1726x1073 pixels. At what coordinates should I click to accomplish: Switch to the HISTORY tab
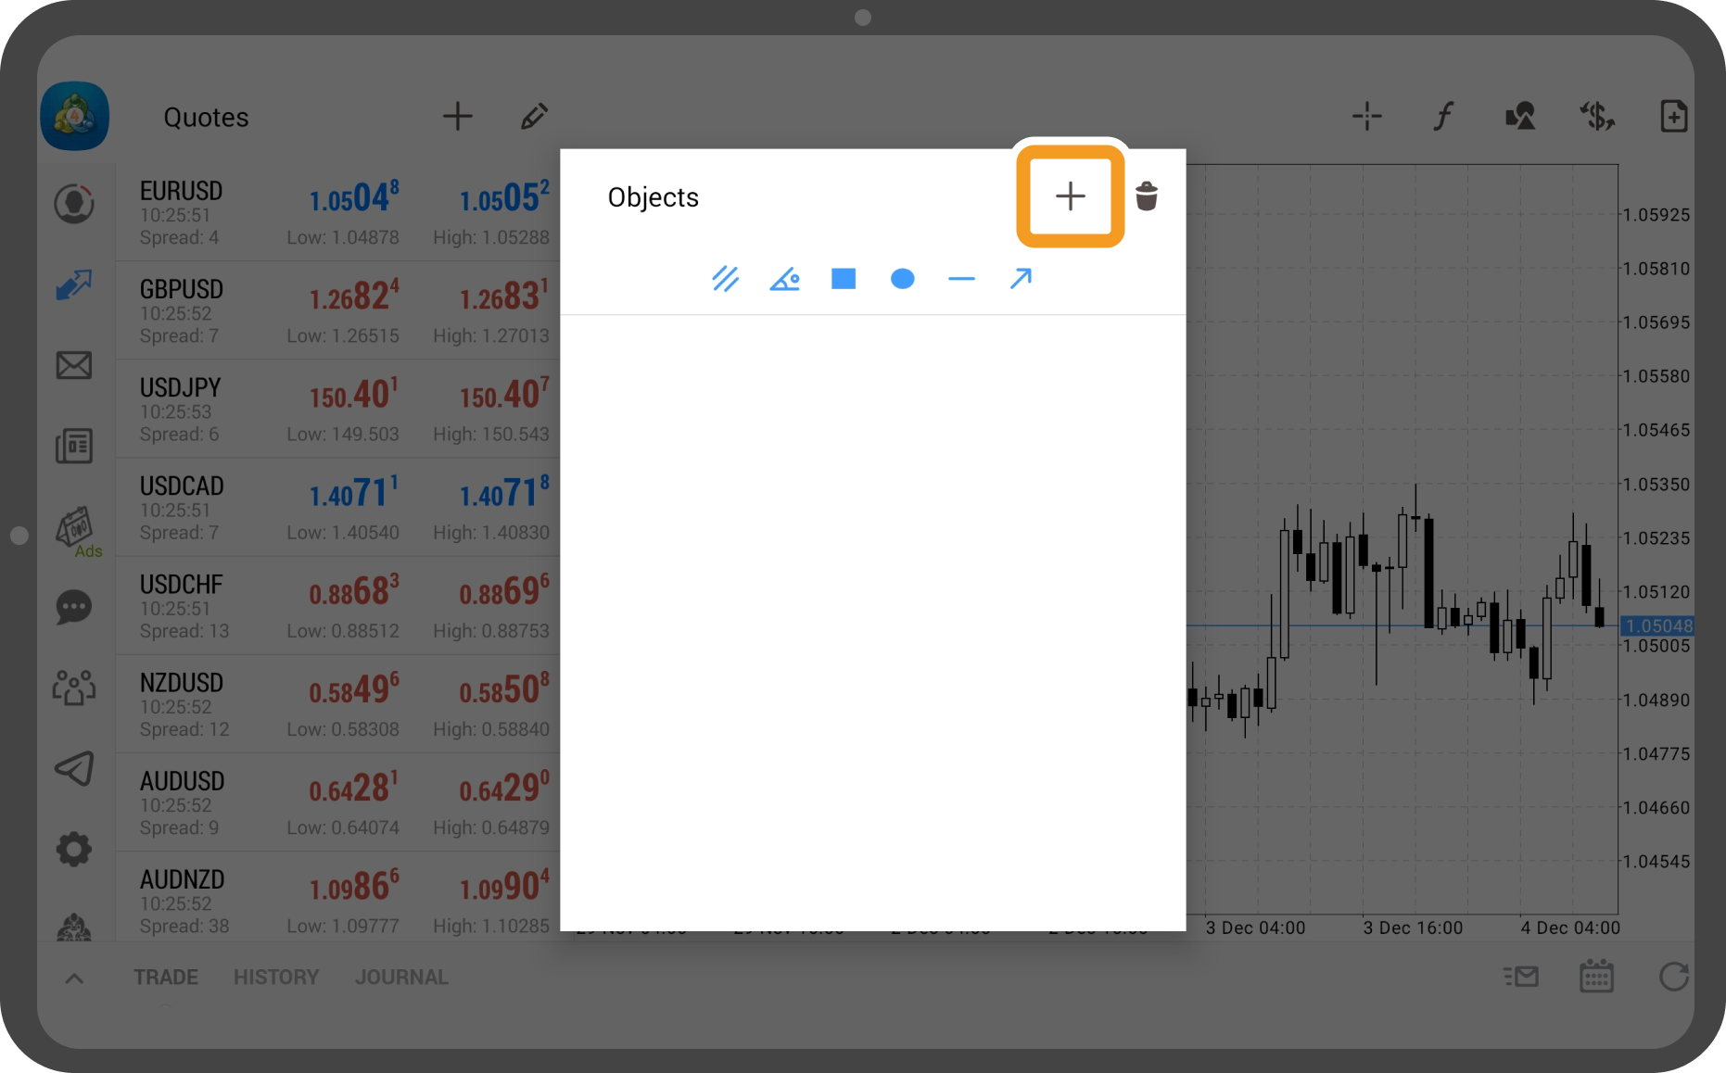(x=276, y=978)
